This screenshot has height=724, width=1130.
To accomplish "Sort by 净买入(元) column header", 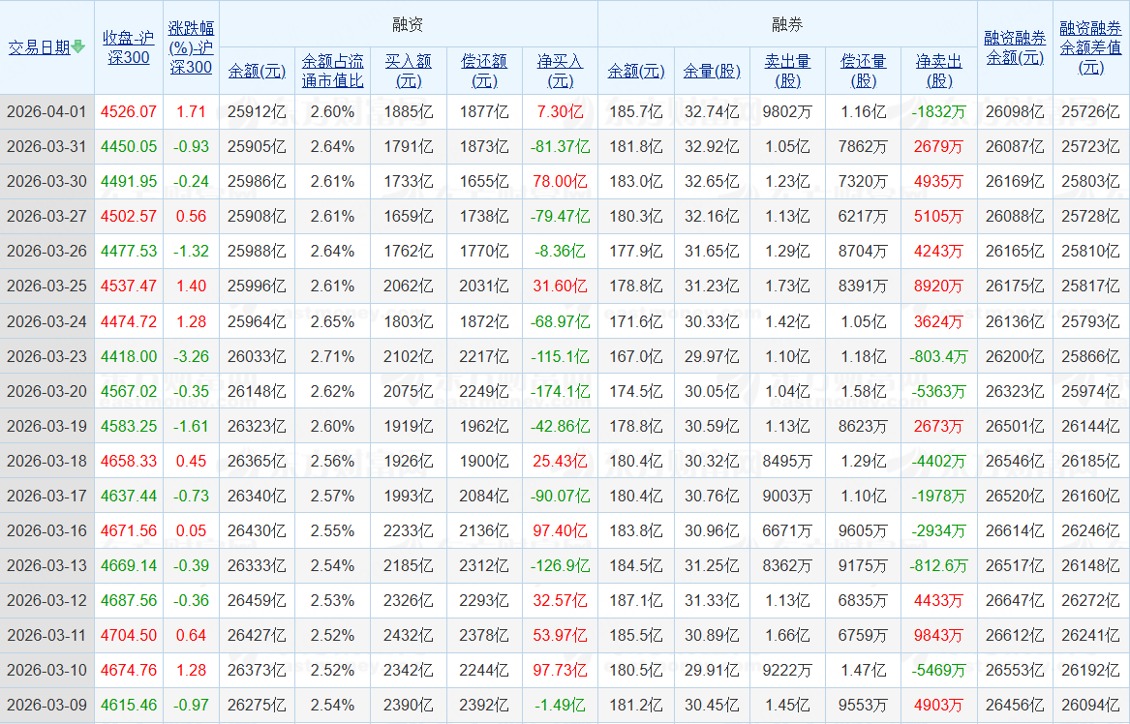I will point(560,71).
